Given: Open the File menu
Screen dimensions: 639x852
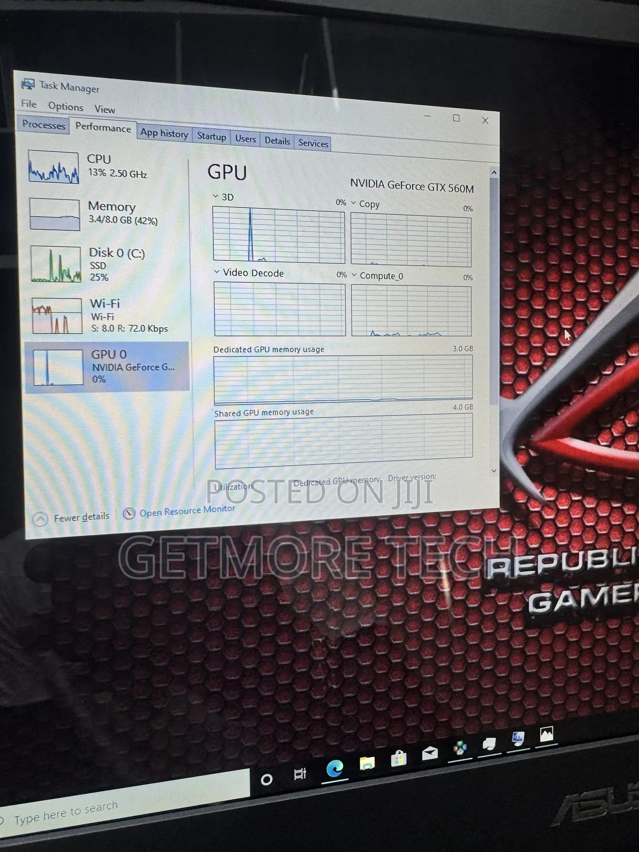Looking at the screenshot, I should coord(29,104).
